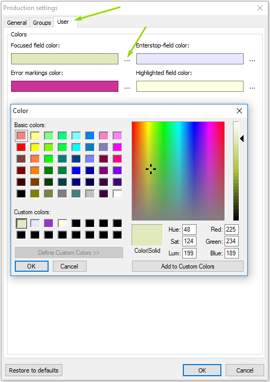Screen dimensions: 270x382
Task: Open the color picker for Focused field color
Action: 127,60
